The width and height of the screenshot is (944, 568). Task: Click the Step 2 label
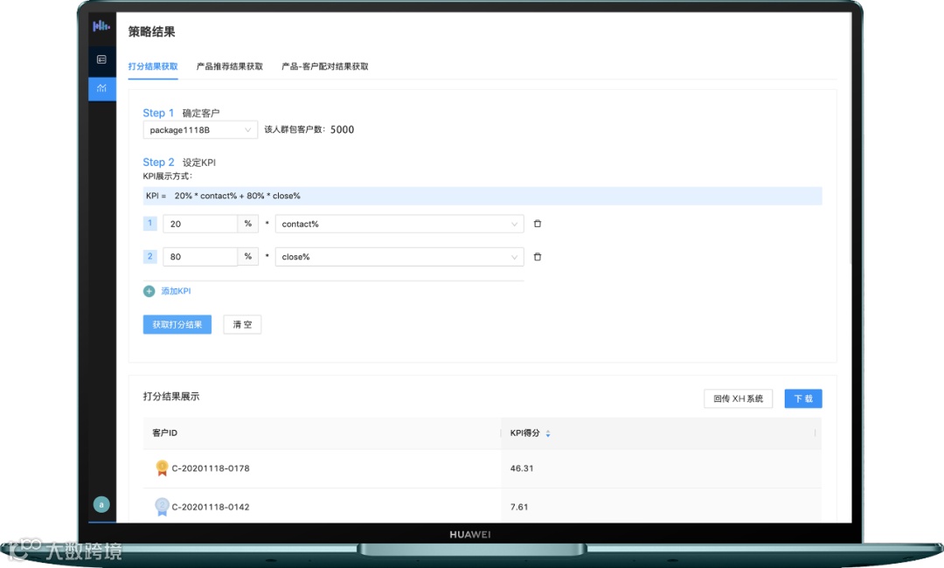click(158, 163)
